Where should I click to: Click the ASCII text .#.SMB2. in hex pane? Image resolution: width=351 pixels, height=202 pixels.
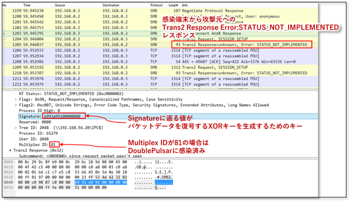164,177
